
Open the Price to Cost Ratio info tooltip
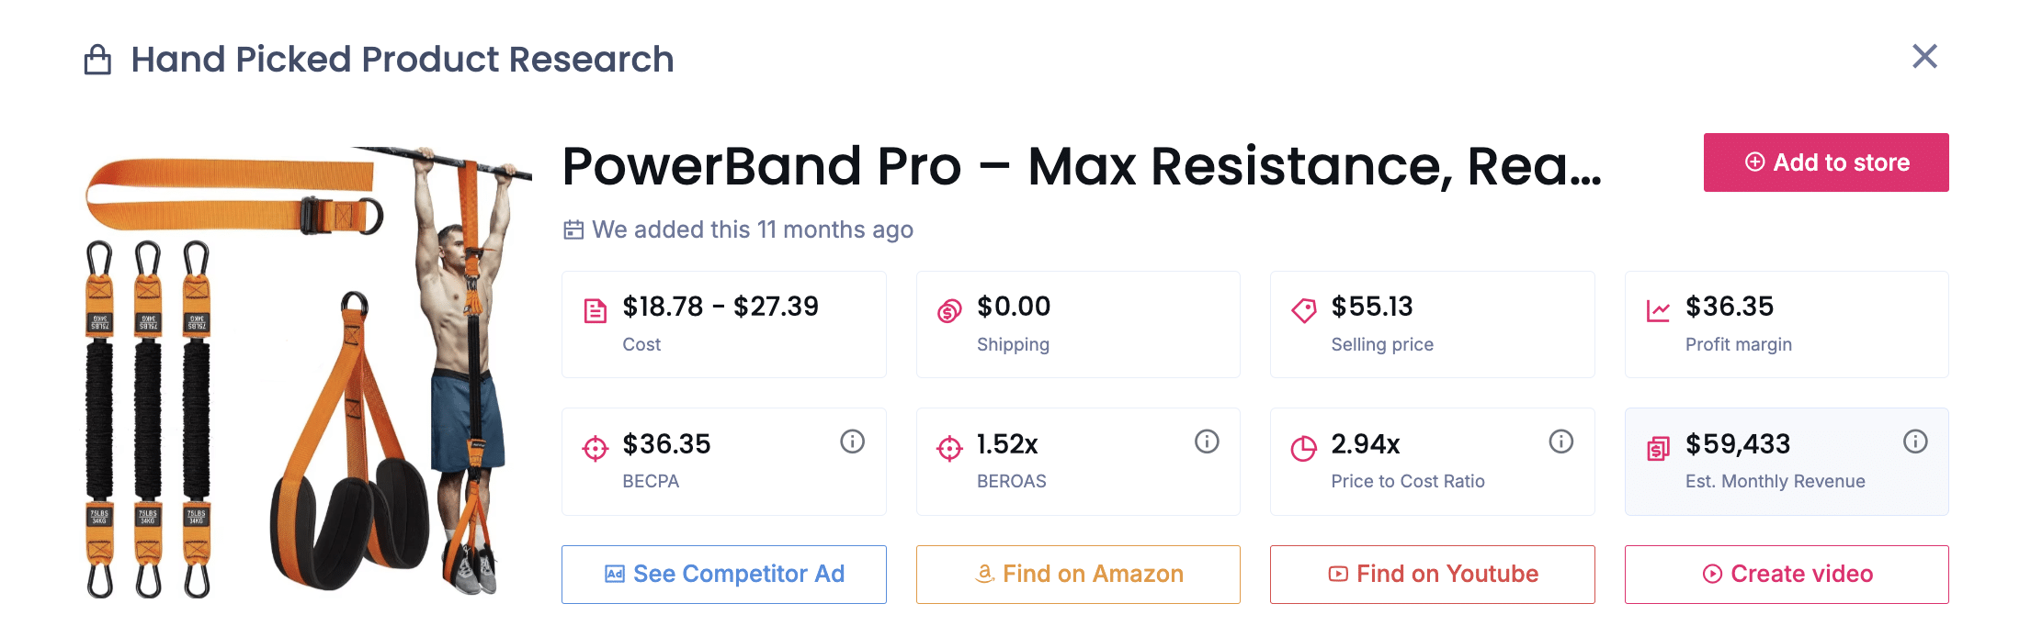click(x=1560, y=442)
